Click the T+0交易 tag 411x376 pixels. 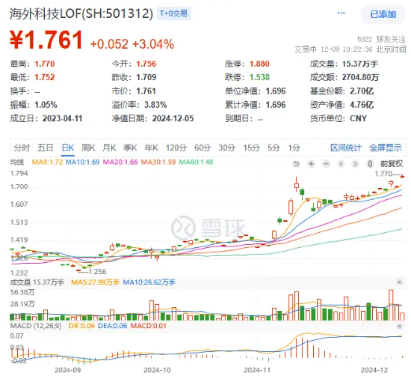(174, 13)
